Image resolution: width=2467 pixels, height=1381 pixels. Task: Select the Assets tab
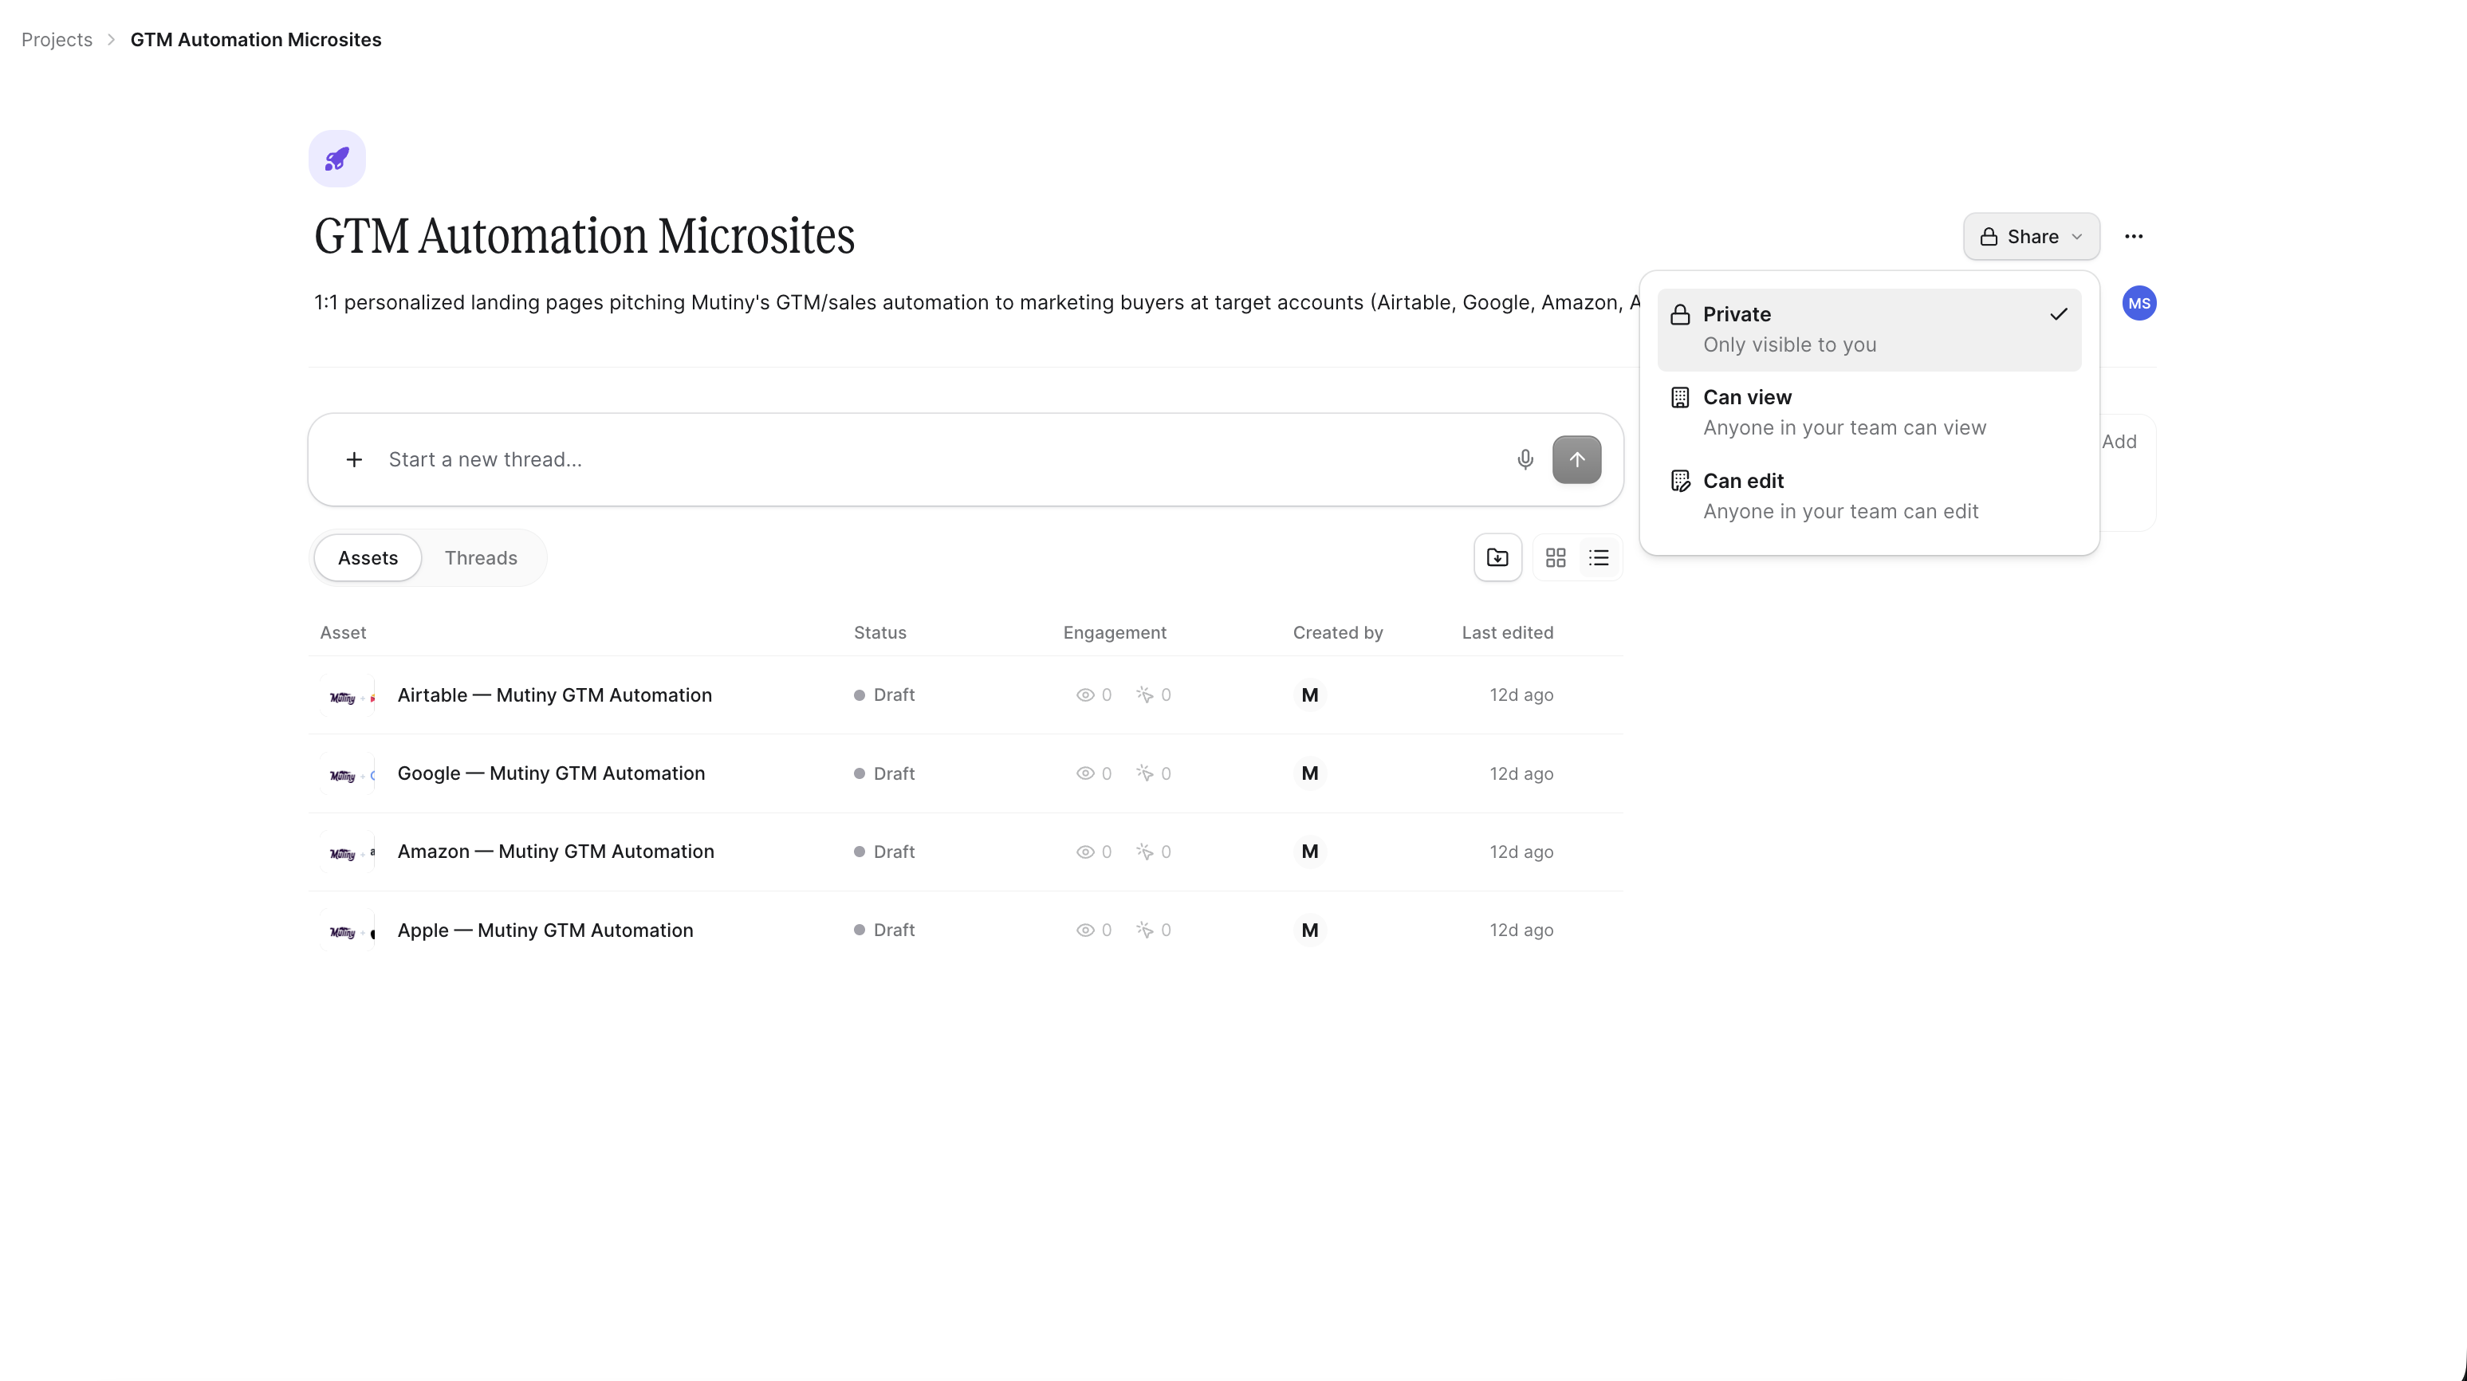tap(368, 558)
